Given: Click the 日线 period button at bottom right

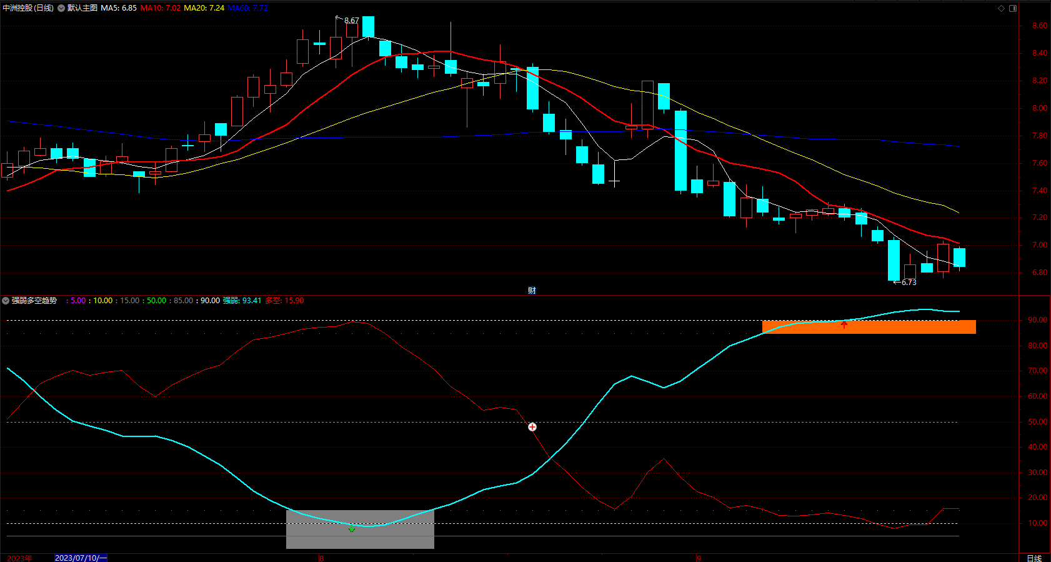Looking at the screenshot, I should 1034,558.
